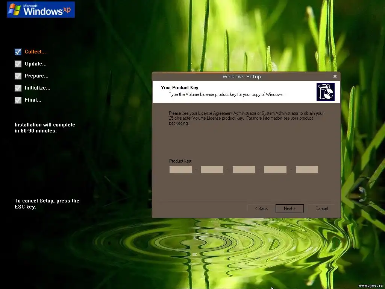Focus the fifth product key field
The height and width of the screenshot is (289, 385).
307,169
